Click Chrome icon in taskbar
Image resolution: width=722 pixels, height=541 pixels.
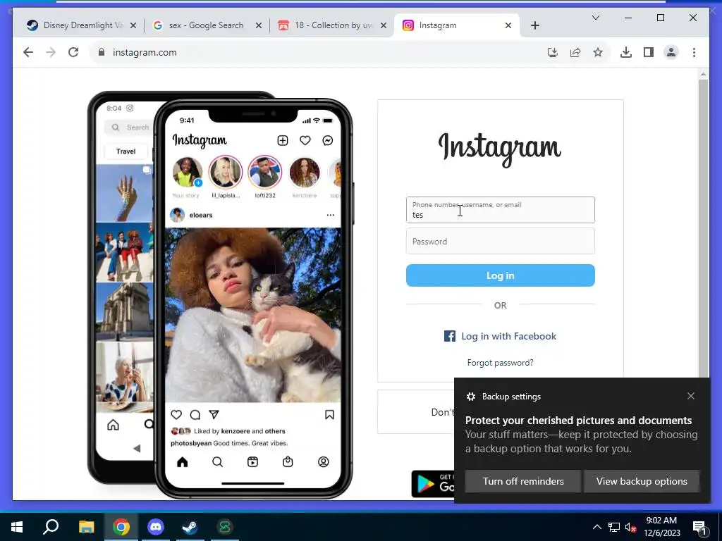[121, 527]
